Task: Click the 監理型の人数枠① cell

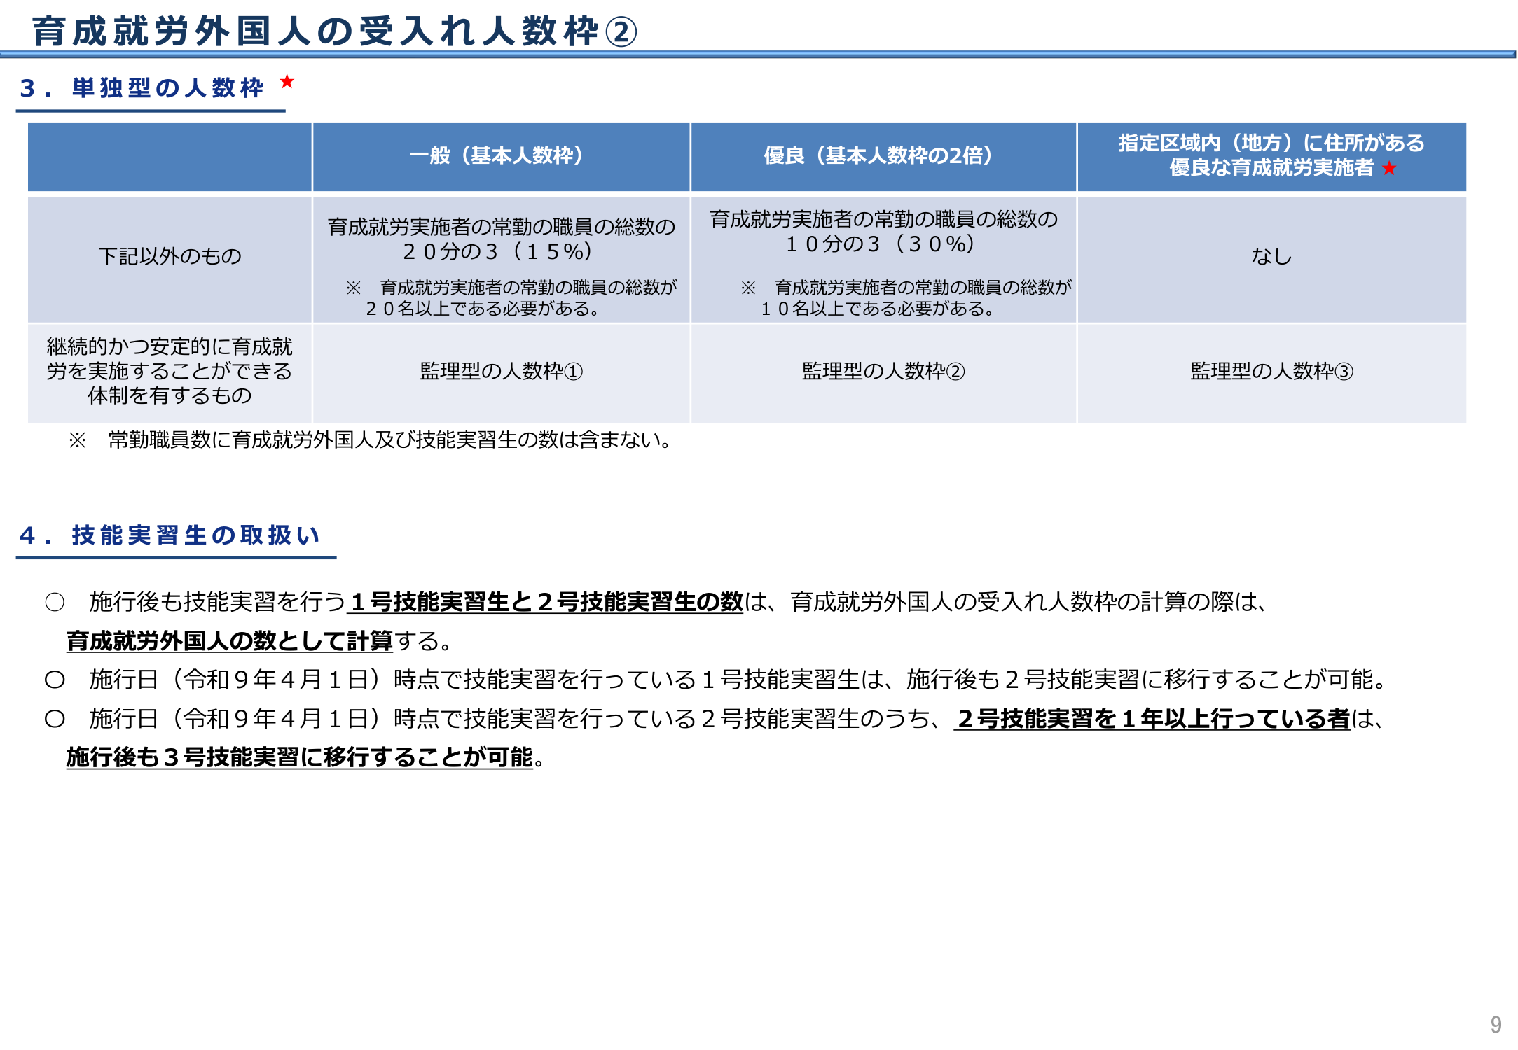Action: point(499,371)
